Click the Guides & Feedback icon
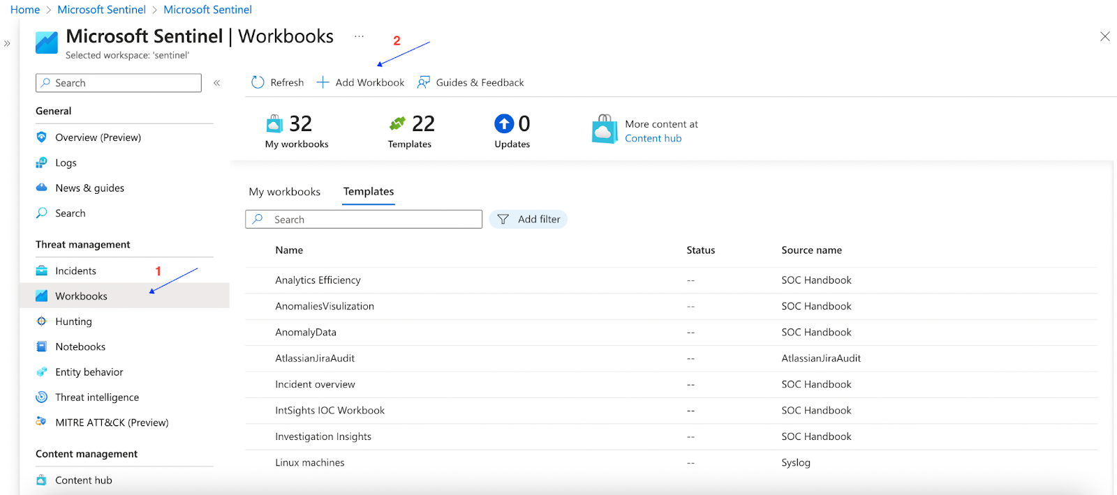Viewport: 1117px width, 495px height. pyautogui.click(x=424, y=82)
